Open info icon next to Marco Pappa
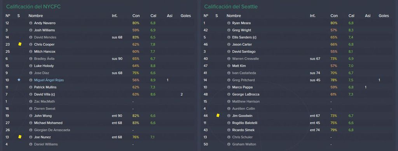 click(229, 87)
